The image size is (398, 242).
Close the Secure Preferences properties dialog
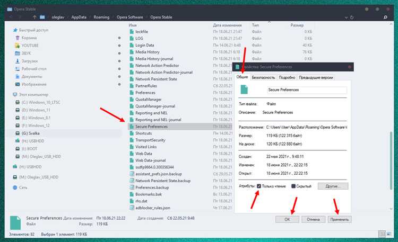click(x=350, y=67)
